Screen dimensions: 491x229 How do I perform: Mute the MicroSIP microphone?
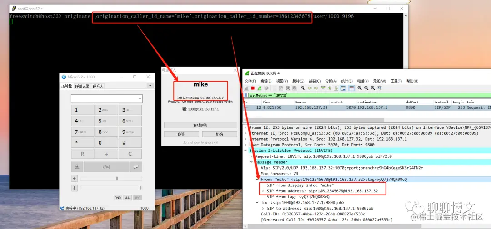(75, 188)
